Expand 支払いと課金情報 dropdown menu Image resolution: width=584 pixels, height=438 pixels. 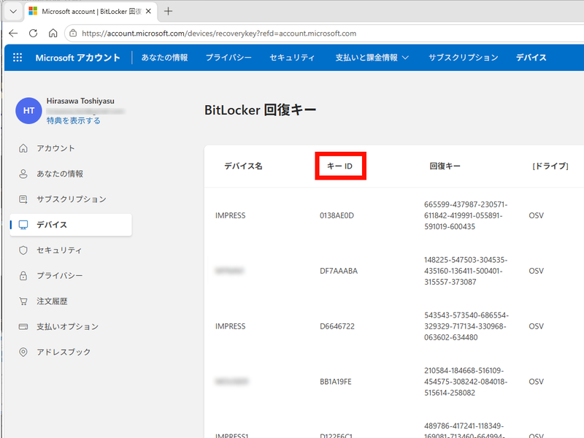tap(372, 58)
